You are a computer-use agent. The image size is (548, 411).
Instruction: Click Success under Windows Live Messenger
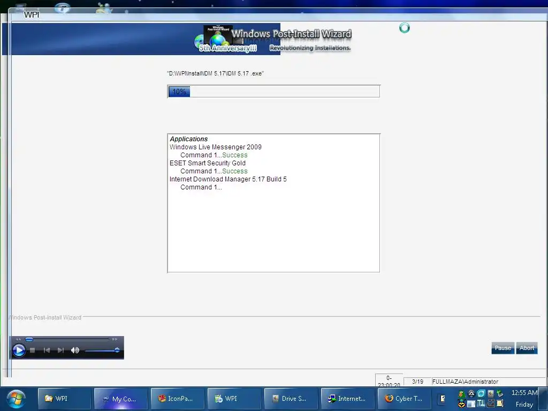point(235,155)
